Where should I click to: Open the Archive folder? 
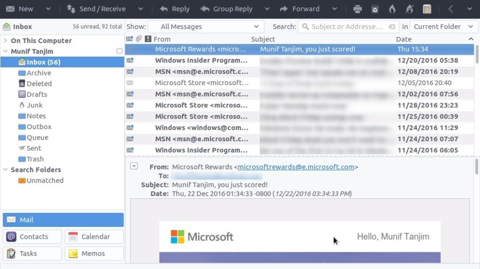pyautogui.click(x=39, y=73)
